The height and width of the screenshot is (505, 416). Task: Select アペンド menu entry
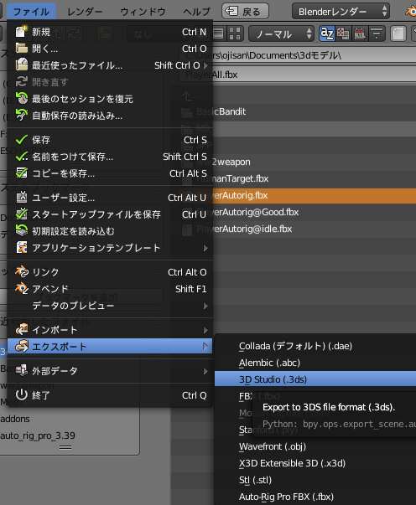(110, 289)
